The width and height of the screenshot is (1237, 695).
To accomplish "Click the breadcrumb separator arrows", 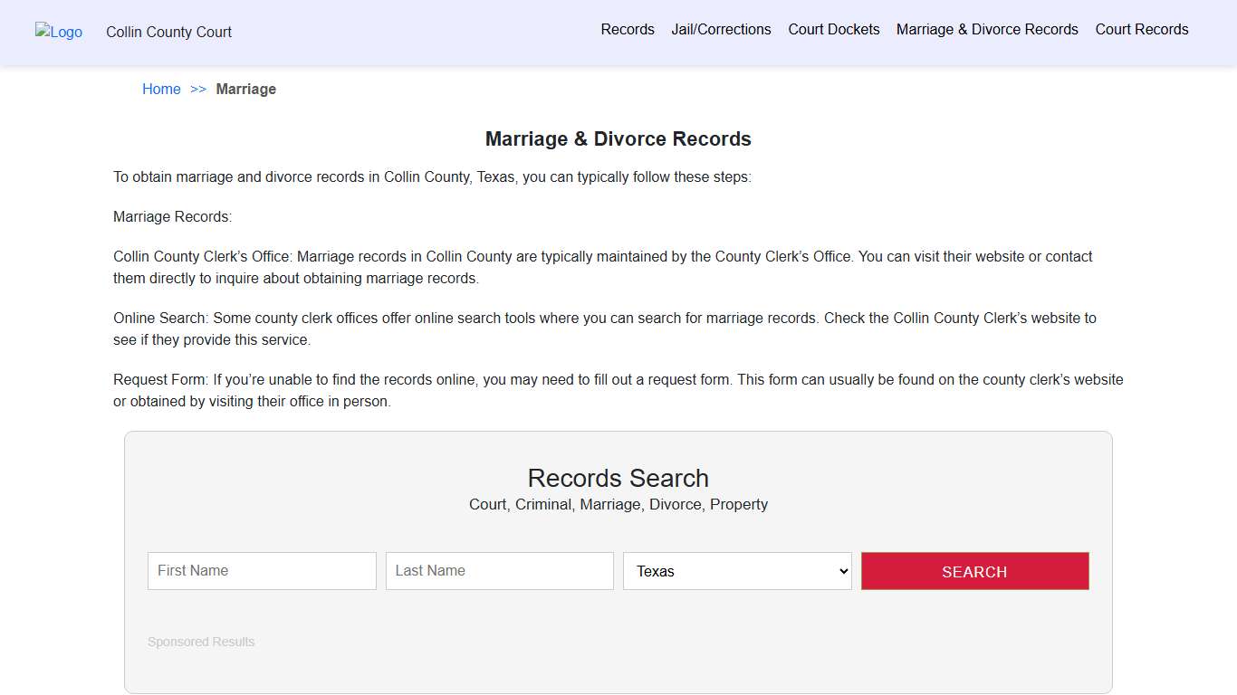I will coord(198,89).
